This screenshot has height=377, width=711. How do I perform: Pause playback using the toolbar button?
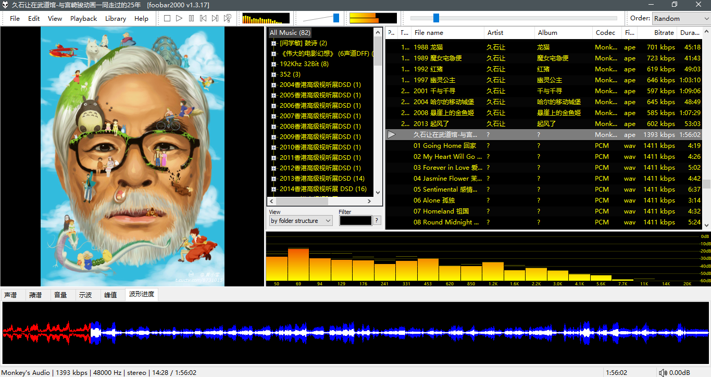click(x=191, y=18)
